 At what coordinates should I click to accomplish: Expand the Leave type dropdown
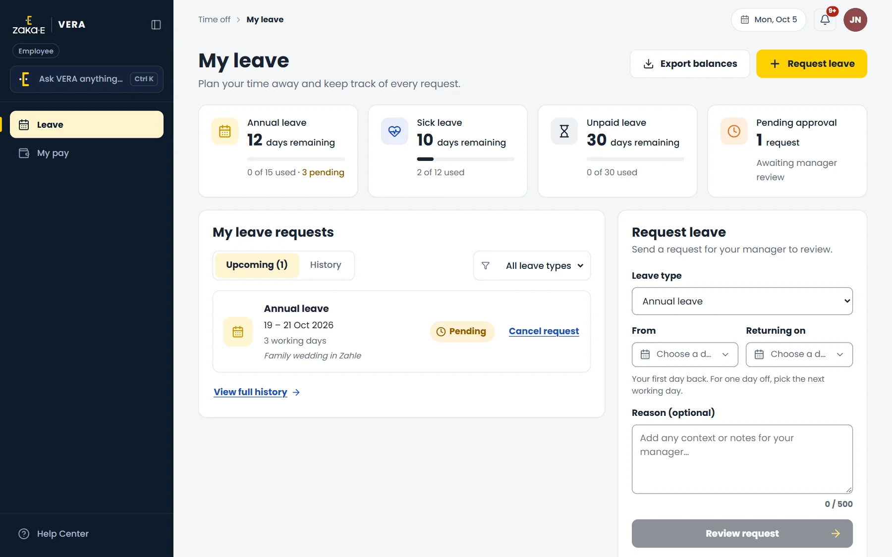pos(742,301)
